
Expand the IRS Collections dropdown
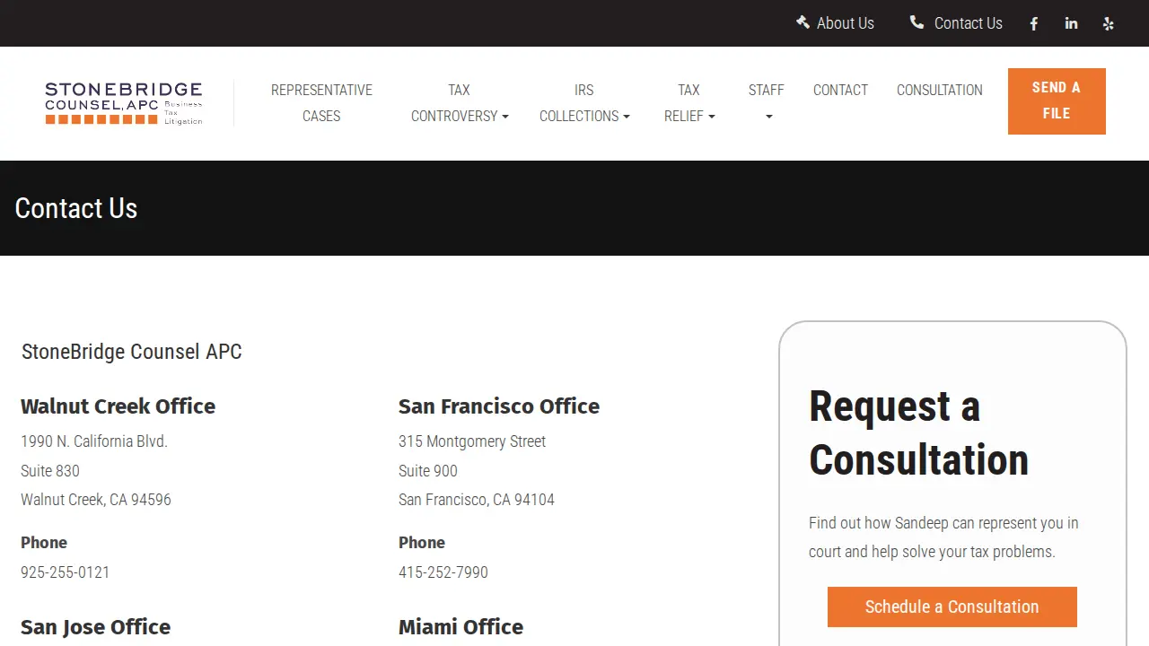(x=584, y=103)
